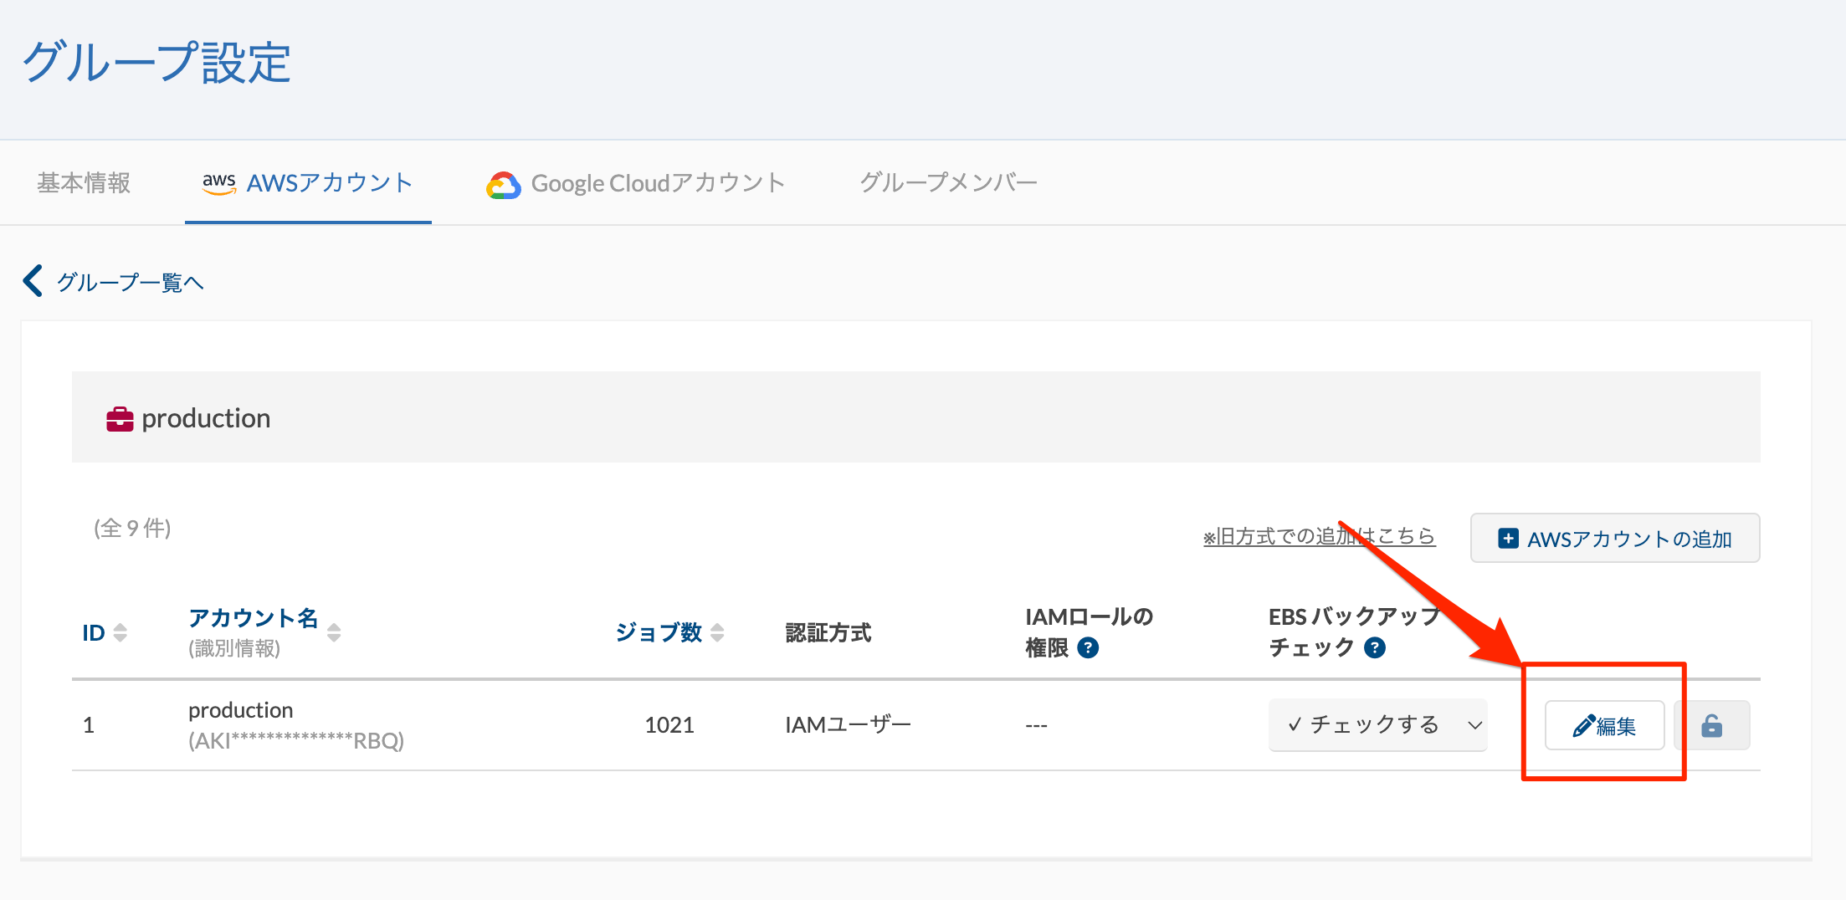The width and height of the screenshot is (1846, 900).
Task: Click the AWSアカウントの追加 button
Action: click(x=1614, y=539)
